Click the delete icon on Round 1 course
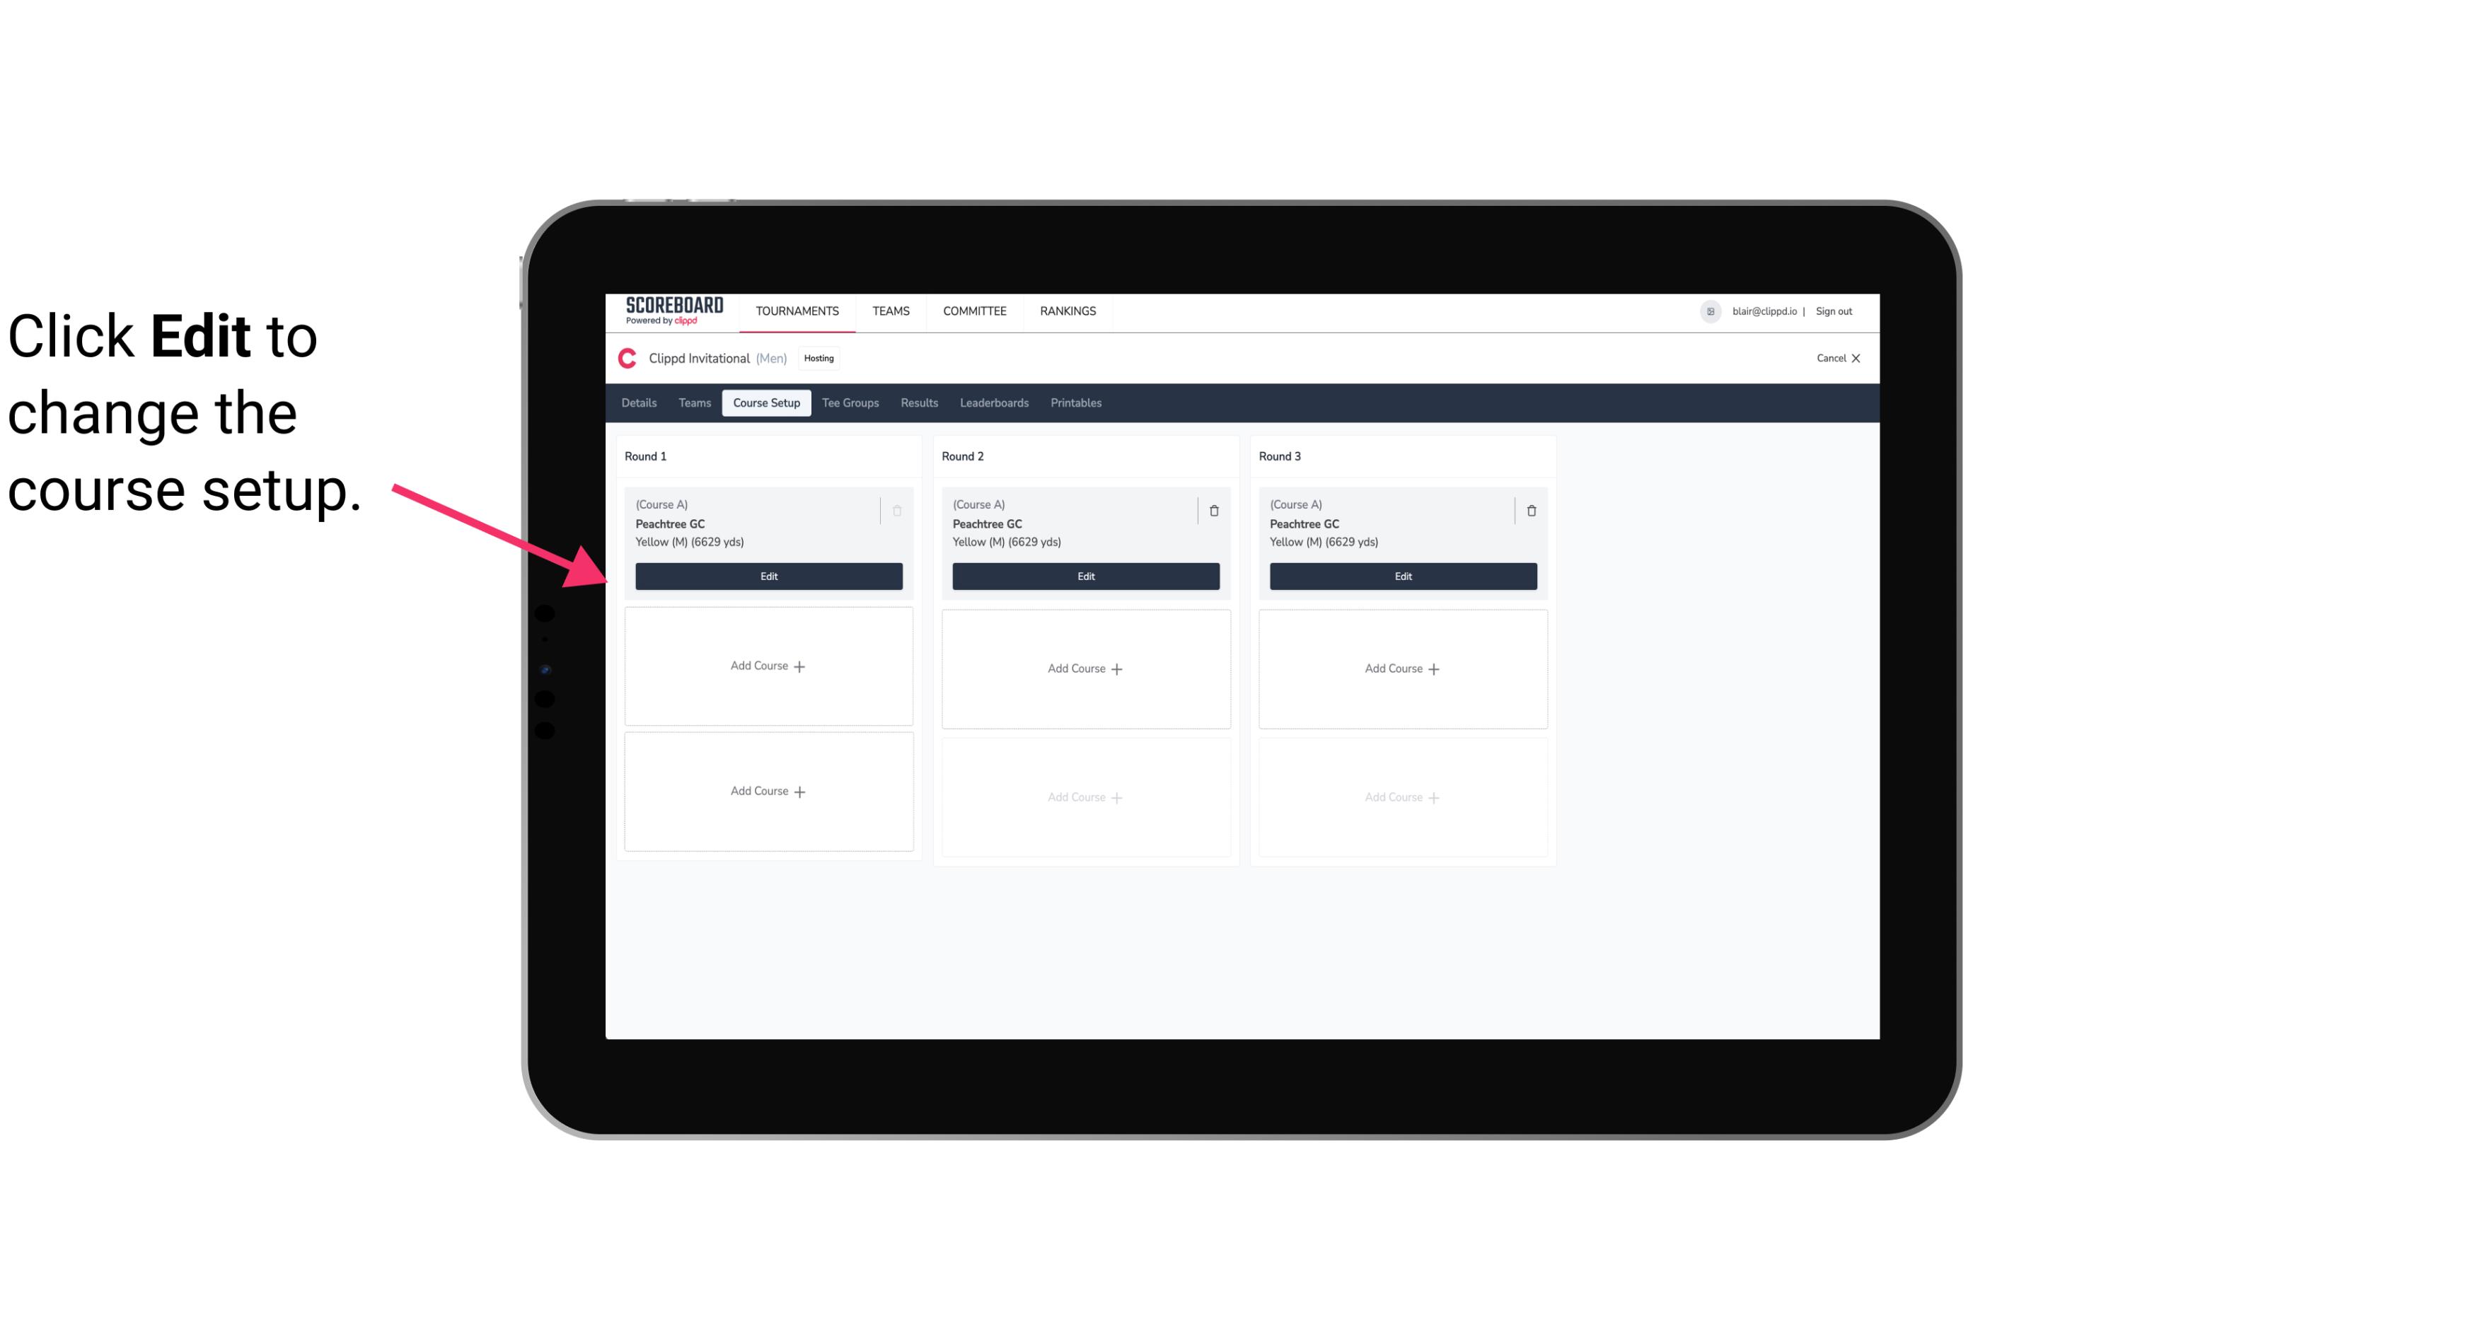2476x1332 pixels. pyautogui.click(x=898, y=509)
